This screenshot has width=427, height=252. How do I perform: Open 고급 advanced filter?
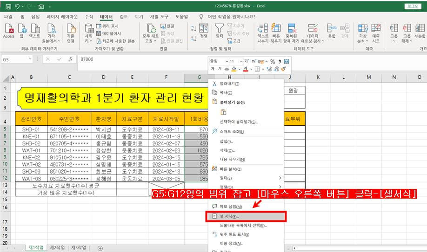234,41
